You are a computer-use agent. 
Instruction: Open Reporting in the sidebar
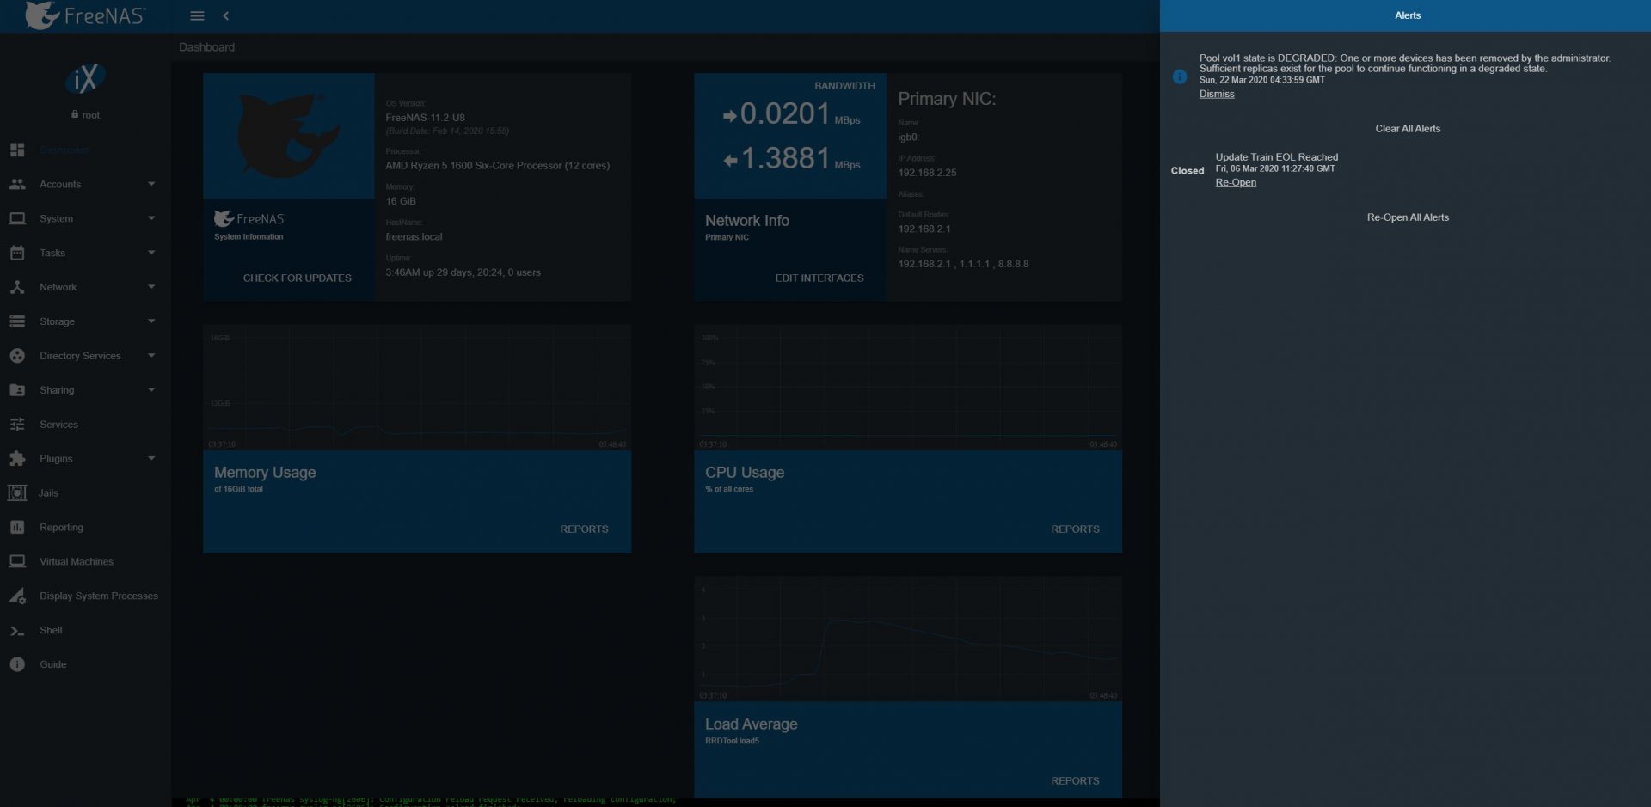[x=61, y=528]
